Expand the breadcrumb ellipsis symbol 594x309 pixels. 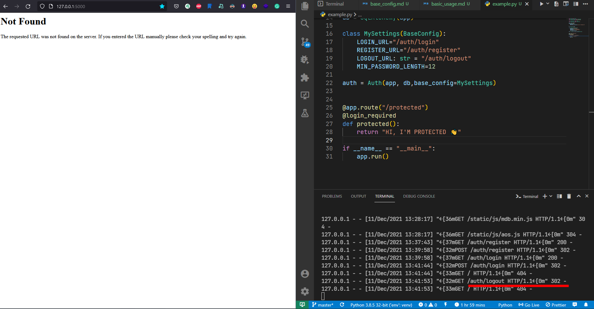360,15
